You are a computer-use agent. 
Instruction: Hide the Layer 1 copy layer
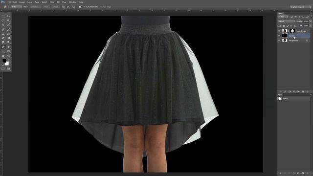(x=279, y=31)
